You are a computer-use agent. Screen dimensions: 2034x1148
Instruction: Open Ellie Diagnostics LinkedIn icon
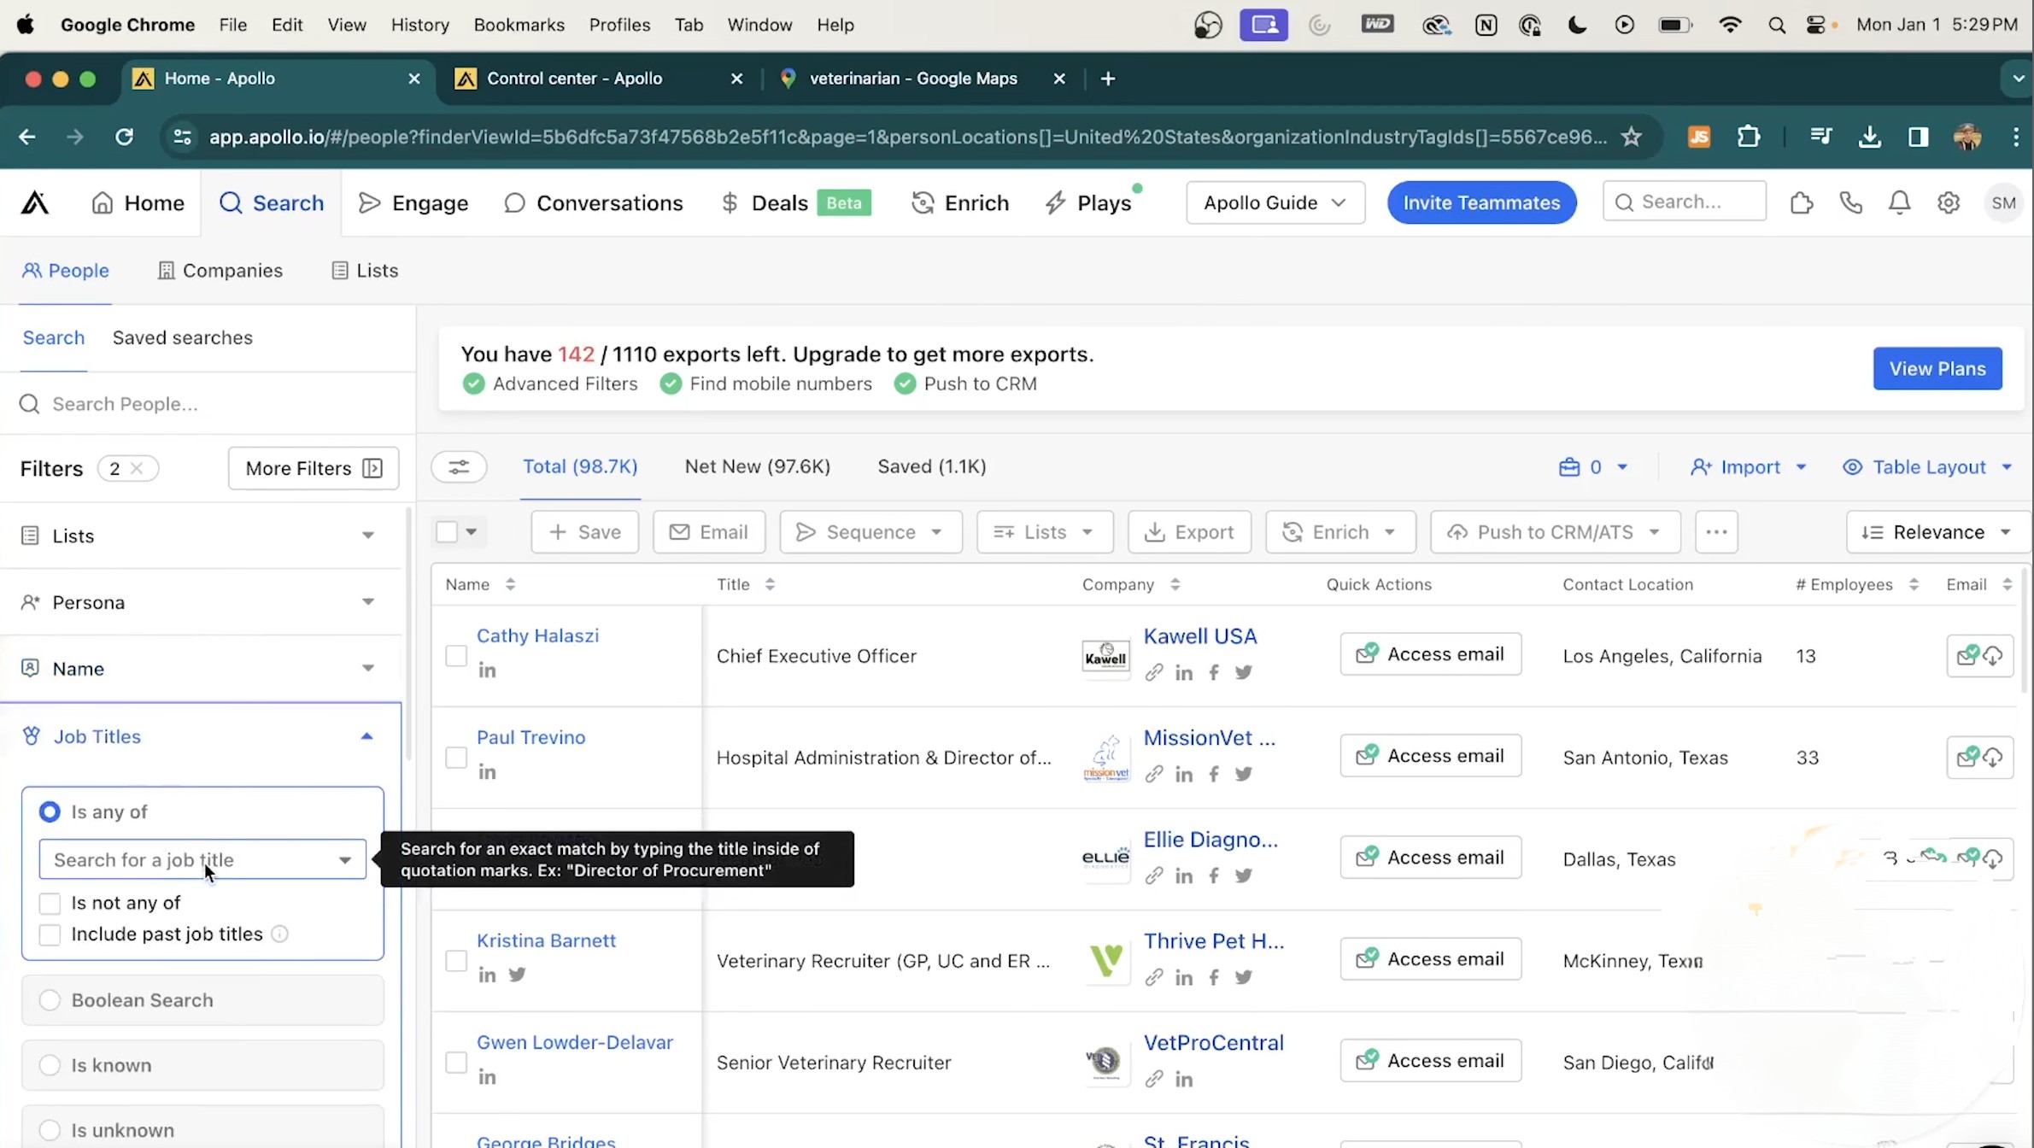(x=1183, y=876)
